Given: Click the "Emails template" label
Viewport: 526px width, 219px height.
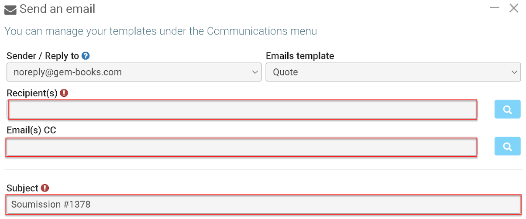Looking at the screenshot, I should tap(300, 56).
